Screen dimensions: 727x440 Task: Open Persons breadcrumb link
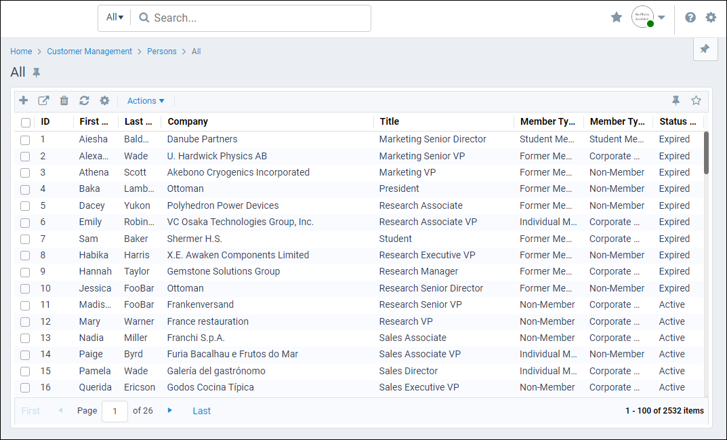tap(162, 52)
